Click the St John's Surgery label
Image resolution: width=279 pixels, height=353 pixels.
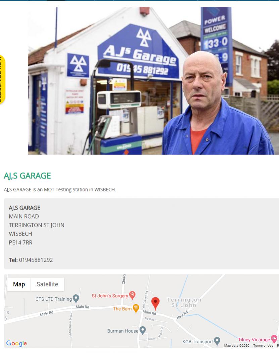110,296
